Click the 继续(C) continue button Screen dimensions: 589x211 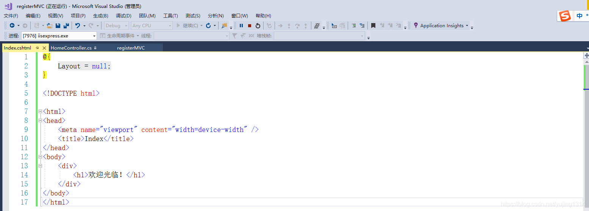(187, 26)
